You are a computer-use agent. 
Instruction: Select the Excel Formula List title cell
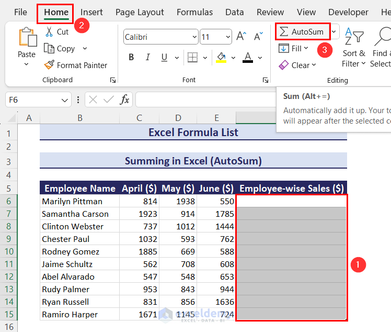coord(193,132)
